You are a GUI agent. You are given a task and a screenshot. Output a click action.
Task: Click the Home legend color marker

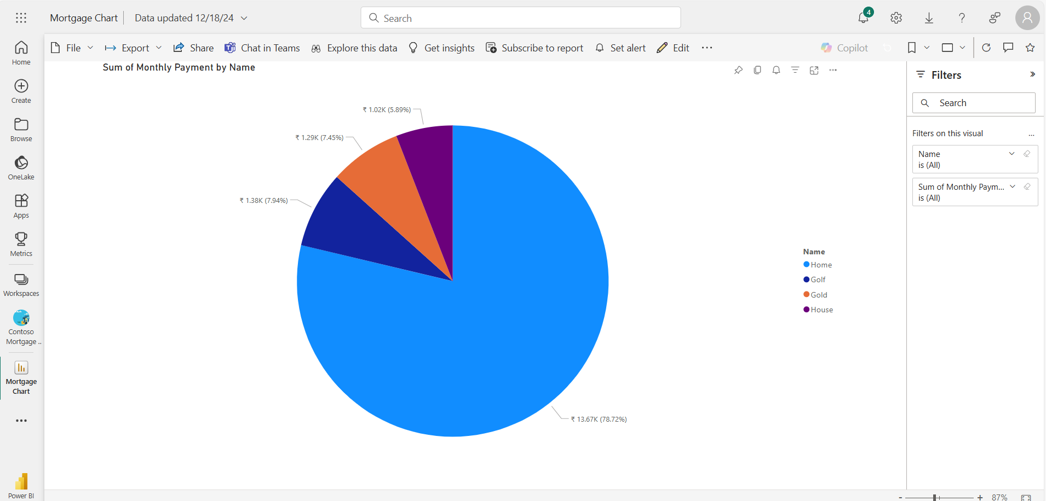806,265
